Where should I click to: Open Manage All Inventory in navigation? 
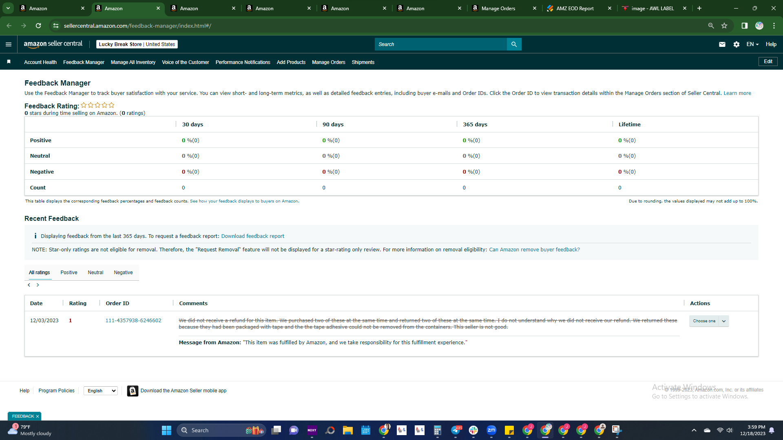(x=133, y=62)
